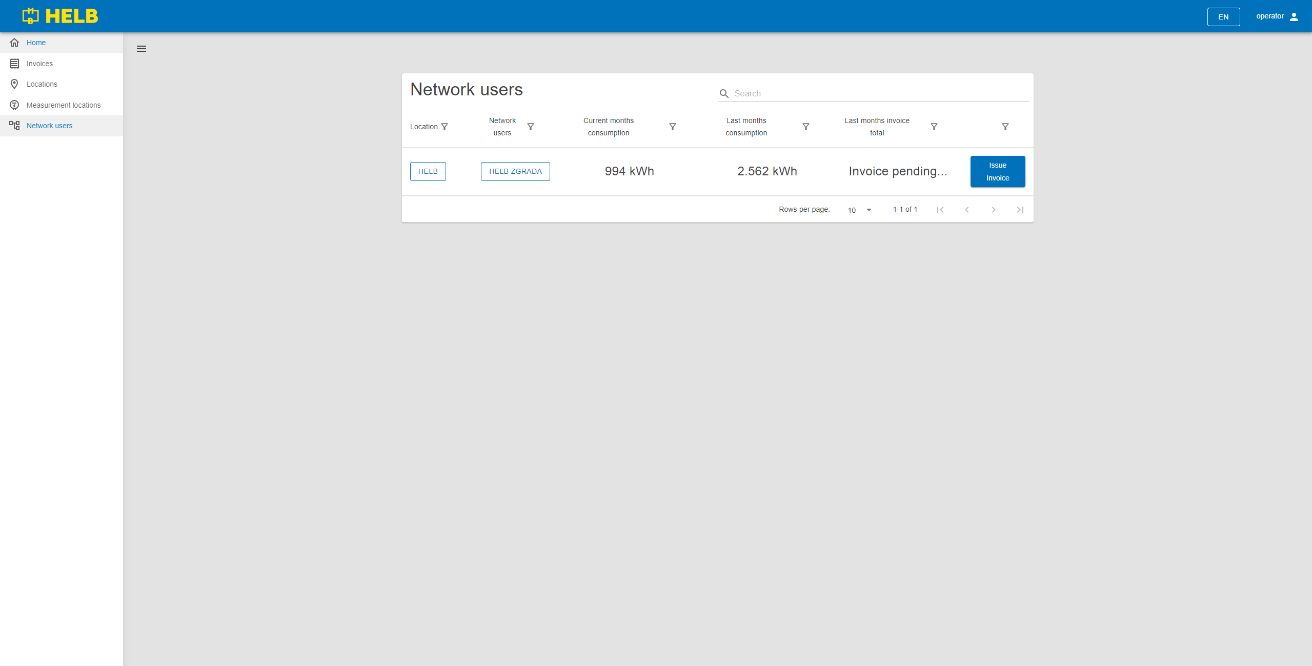Open the filter for Location column
Viewport: 1312px width, 666px height.
[x=445, y=127]
